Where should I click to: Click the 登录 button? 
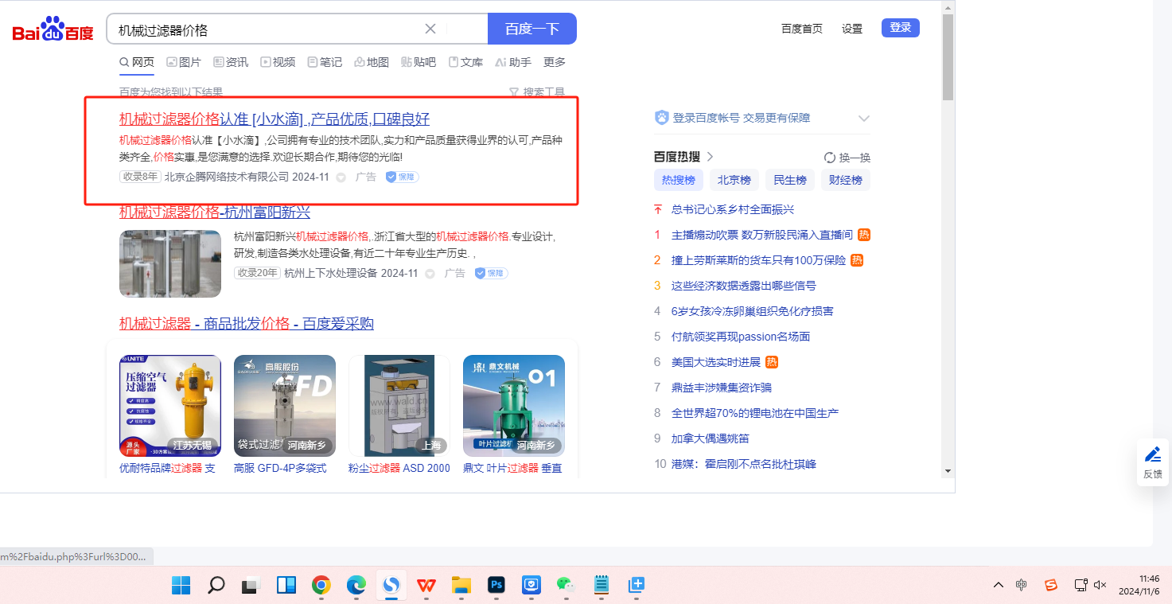tap(901, 28)
